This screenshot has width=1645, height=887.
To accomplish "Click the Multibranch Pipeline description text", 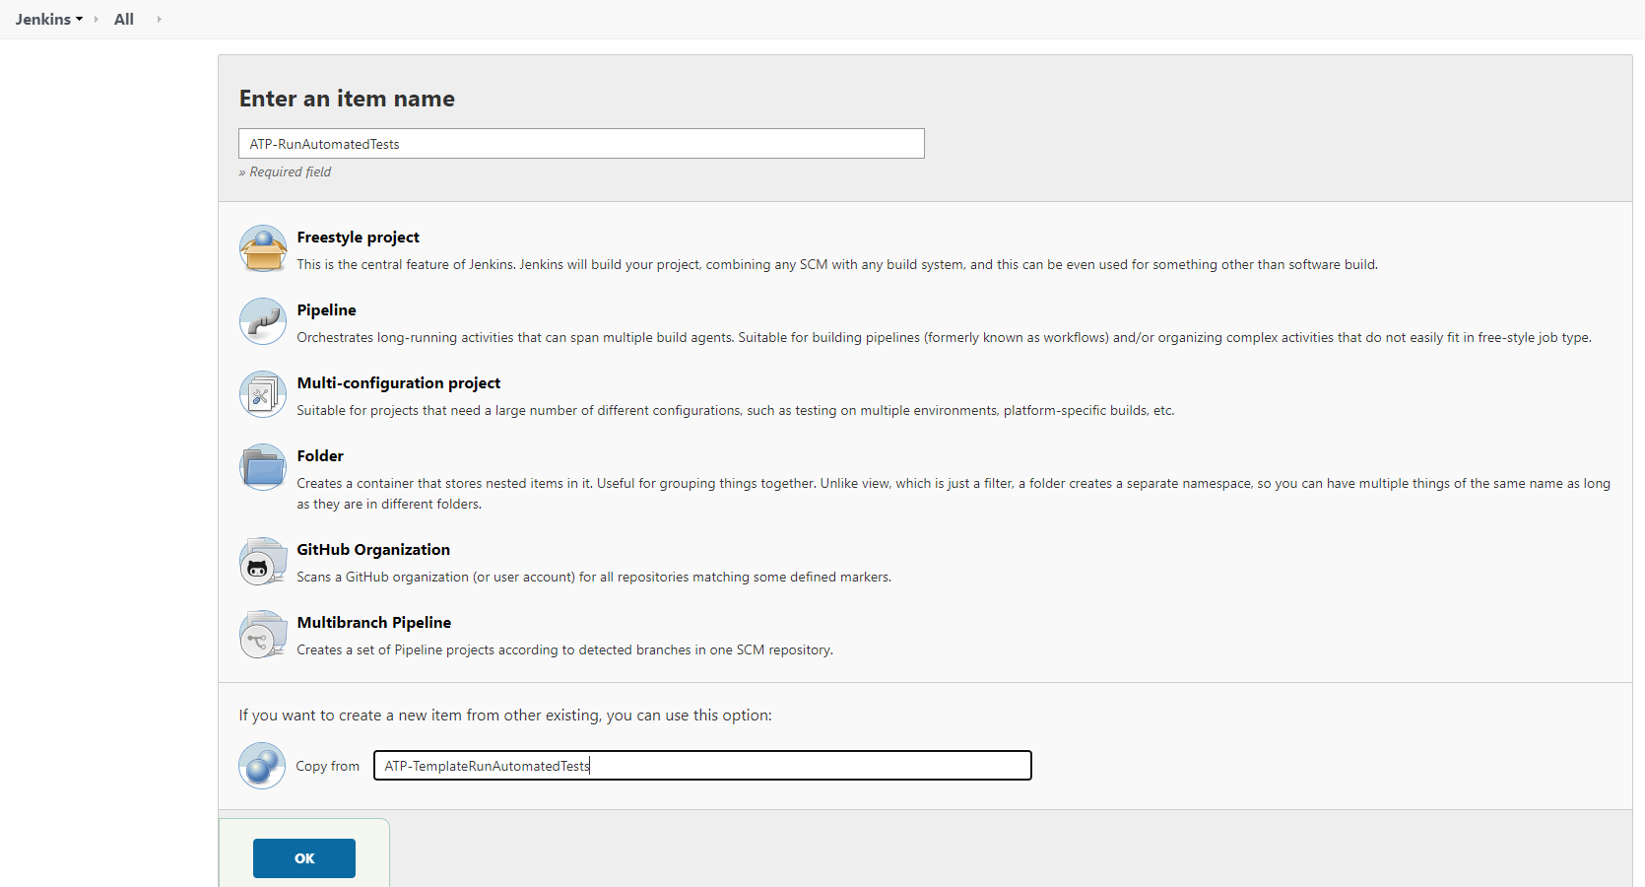I will click(x=565, y=650).
